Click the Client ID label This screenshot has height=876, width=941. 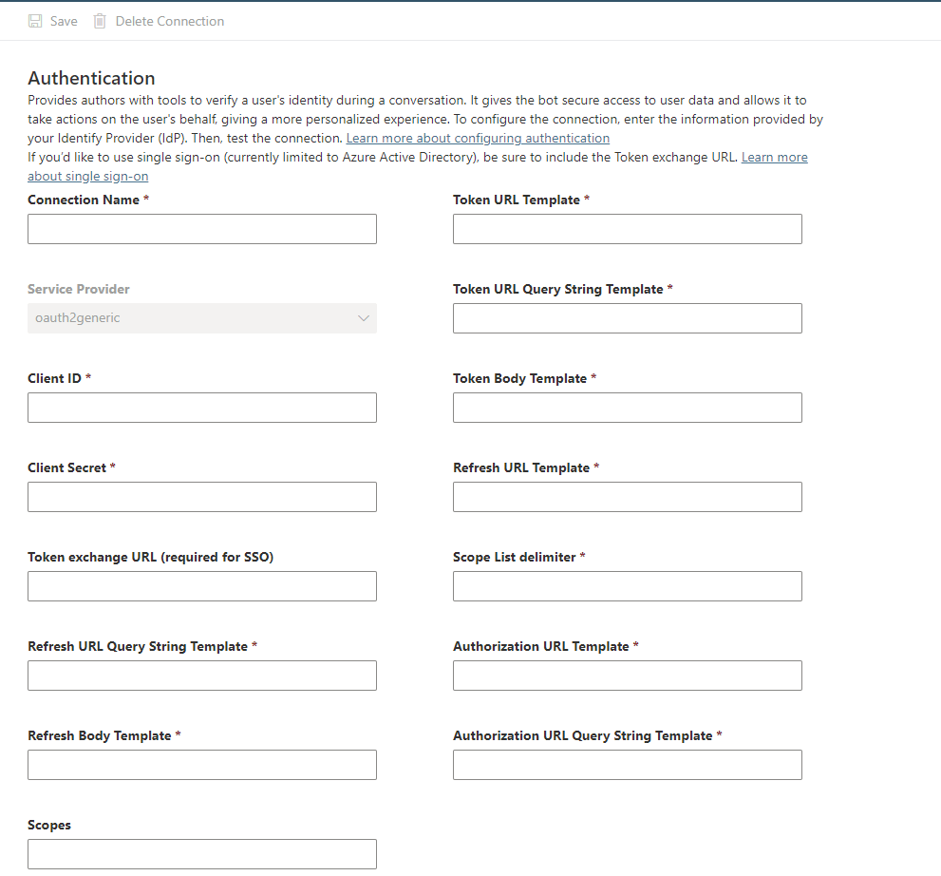pyautogui.click(x=54, y=378)
